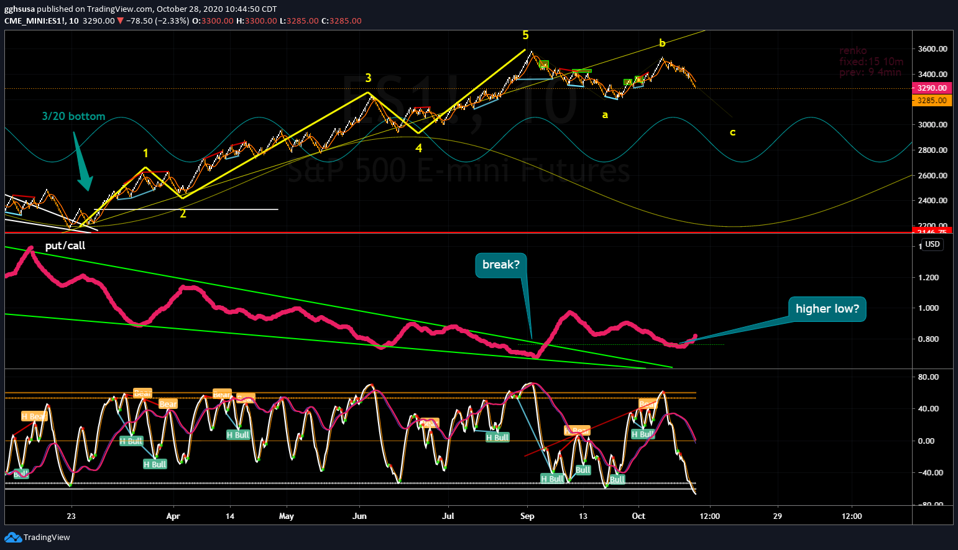
Task: Click the low value L:3285.00
Action: 299,21
